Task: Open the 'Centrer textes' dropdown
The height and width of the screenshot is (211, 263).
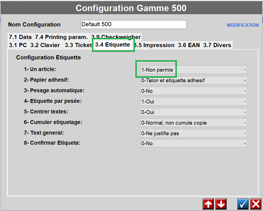Action: pyautogui.click(x=194, y=112)
